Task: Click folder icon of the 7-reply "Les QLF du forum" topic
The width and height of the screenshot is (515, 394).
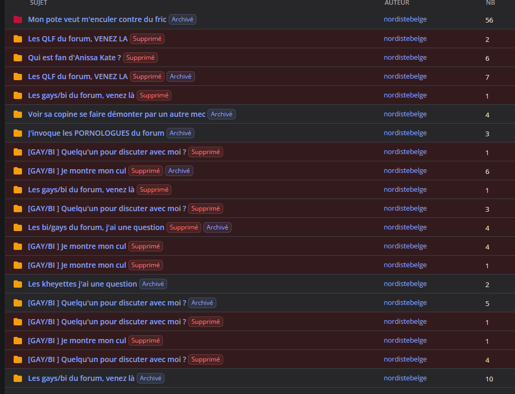Action: [x=18, y=76]
